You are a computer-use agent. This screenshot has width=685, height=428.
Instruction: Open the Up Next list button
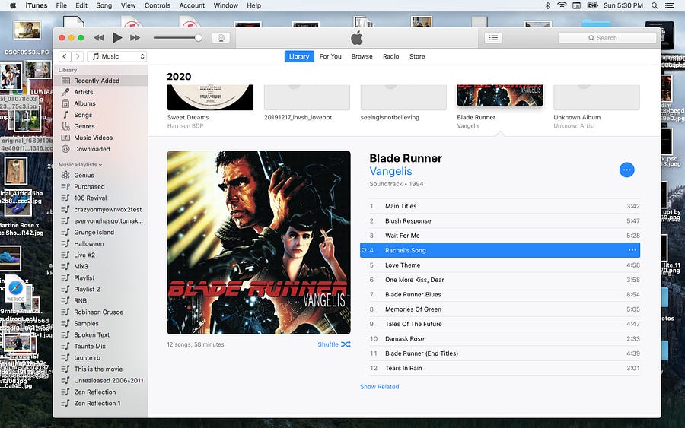tap(493, 38)
